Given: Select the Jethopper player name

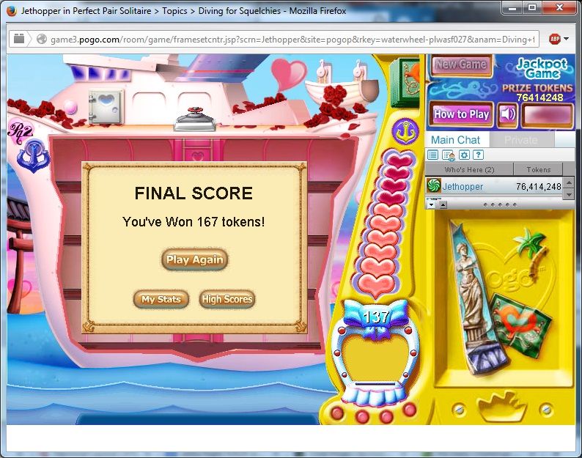Looking at the screenshot, I should click(x=463, y=186).
